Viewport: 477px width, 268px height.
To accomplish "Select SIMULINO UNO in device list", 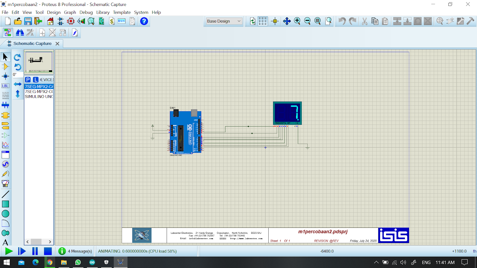I will pos(39,96).
